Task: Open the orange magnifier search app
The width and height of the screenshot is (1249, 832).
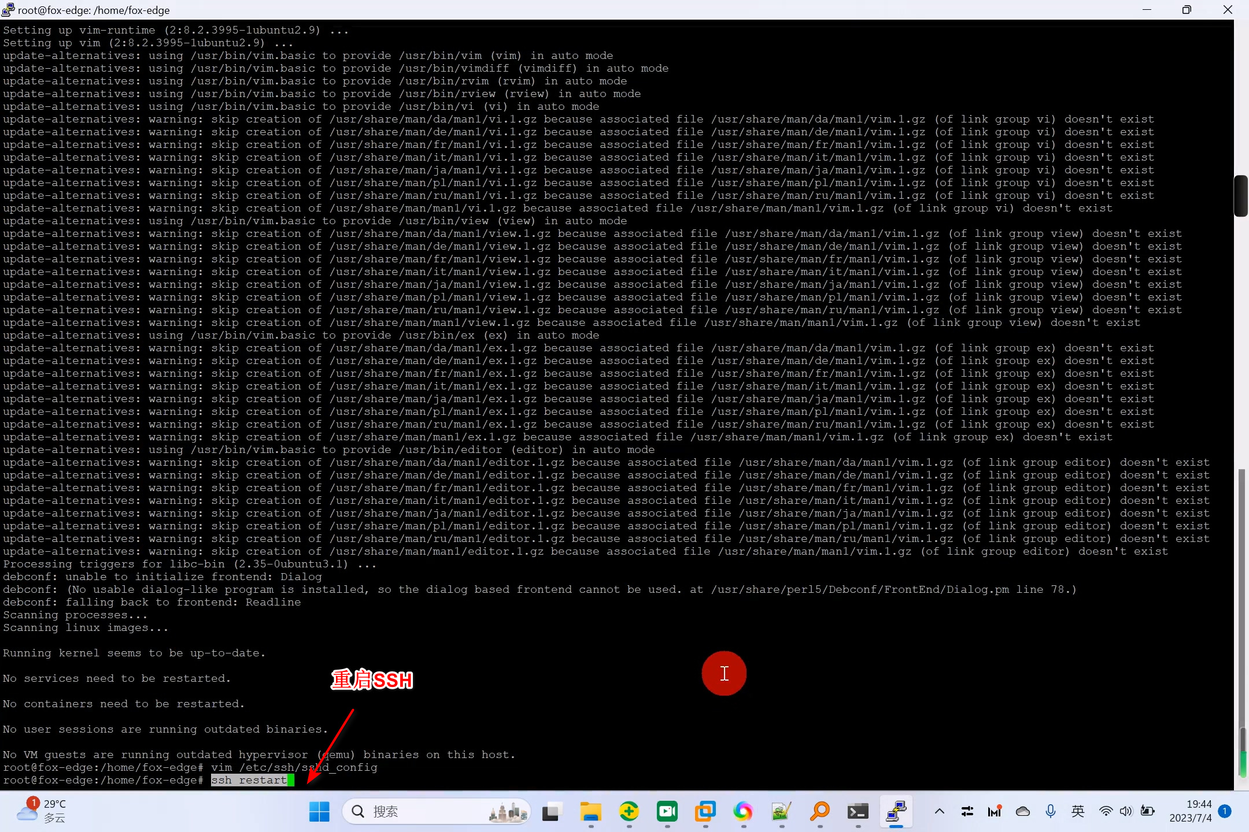Action: (x=819, y=811)
